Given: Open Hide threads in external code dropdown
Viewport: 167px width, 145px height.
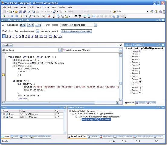Looking at the screenshot, I should tap(95, 25).
